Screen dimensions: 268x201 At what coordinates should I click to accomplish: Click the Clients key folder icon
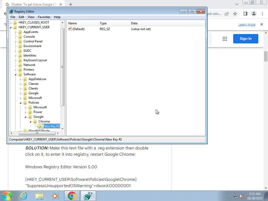(25, 88)
